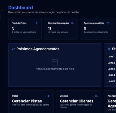Image resolution: width=116 pixels, height=113 pixels.
Task: Click the users icon on Clientes Cadastrados card
Action: point(72,23)
